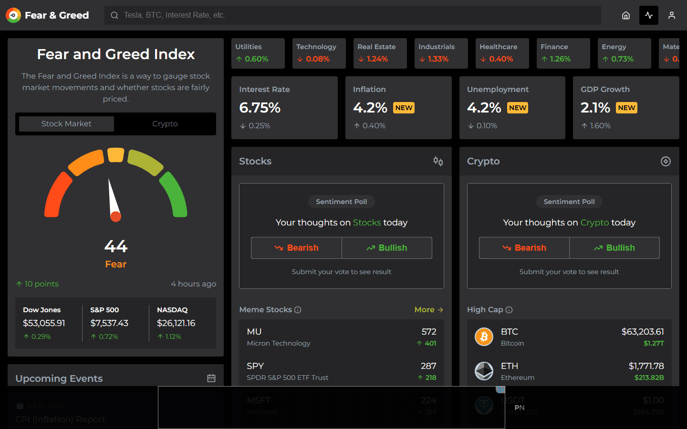Click the Upcoming Events heading
The height and width of the screenshot is (429, 687).
click(59, 378)
